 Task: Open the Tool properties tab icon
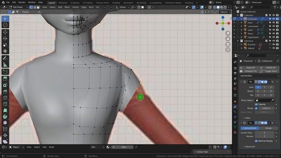pos(235,62)
